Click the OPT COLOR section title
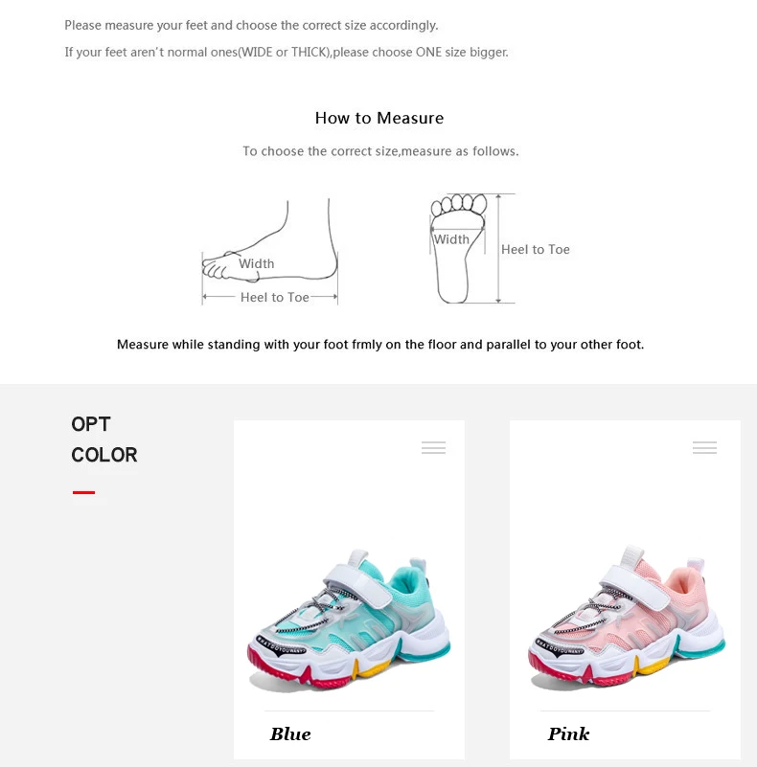This screenshot has width=757, height=767. click(x=103, y=440)
